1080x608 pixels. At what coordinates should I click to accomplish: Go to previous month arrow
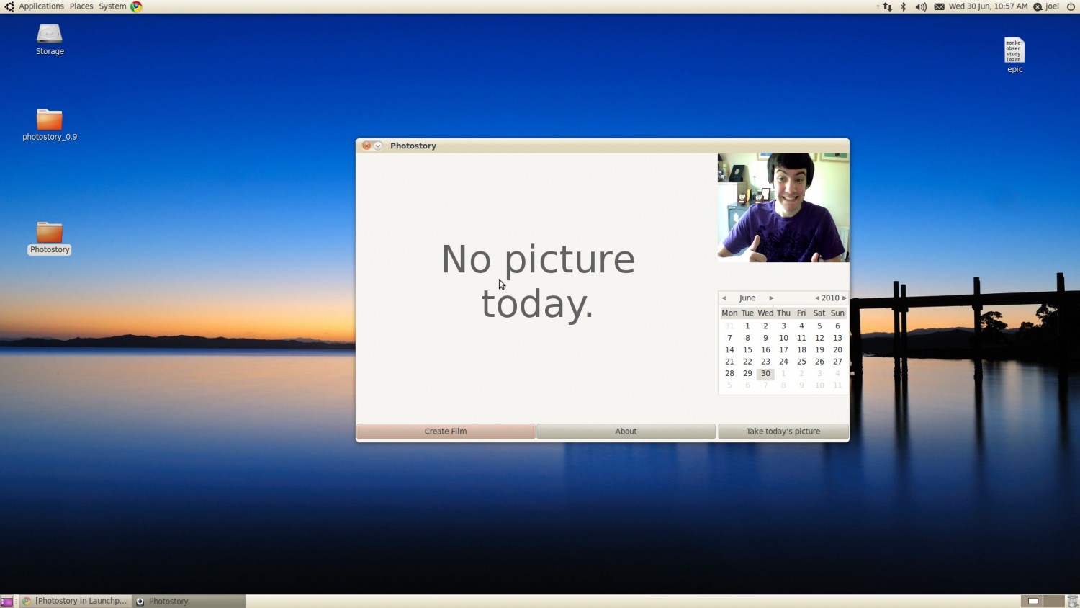click(724, 298)
